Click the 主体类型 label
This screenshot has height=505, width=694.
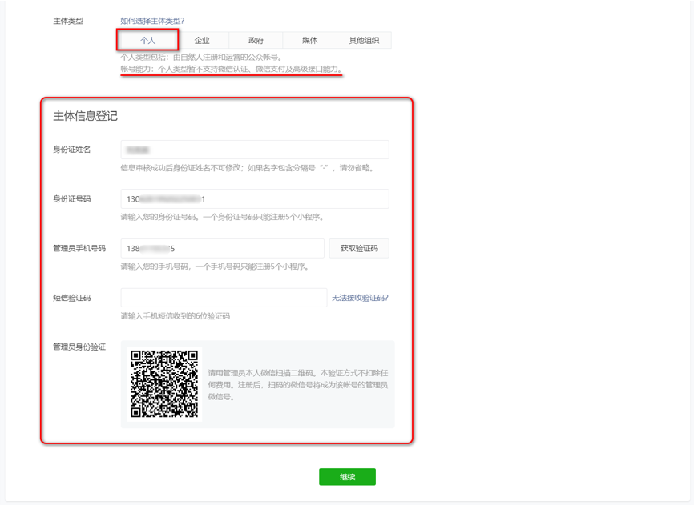(x=68, y=21)
